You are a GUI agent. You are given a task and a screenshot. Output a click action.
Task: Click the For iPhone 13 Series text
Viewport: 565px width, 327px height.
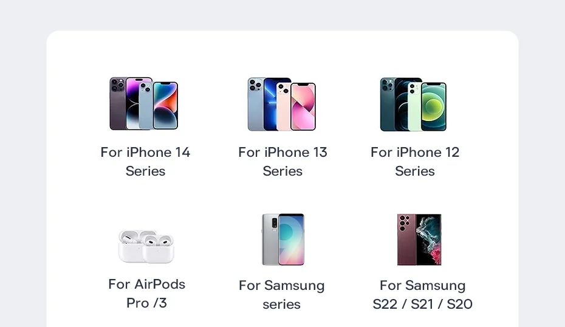pos(282,162)
